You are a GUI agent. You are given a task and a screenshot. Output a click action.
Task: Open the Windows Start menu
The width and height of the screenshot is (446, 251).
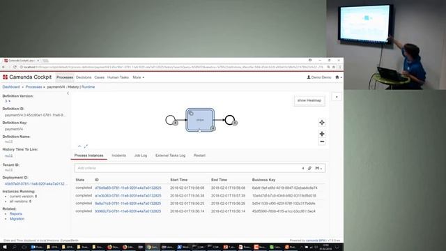[5, 247]
